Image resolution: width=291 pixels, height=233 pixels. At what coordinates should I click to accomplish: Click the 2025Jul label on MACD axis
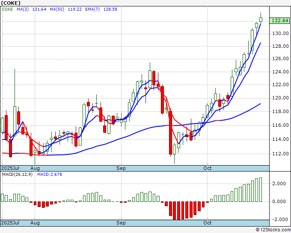pos(10,223)
